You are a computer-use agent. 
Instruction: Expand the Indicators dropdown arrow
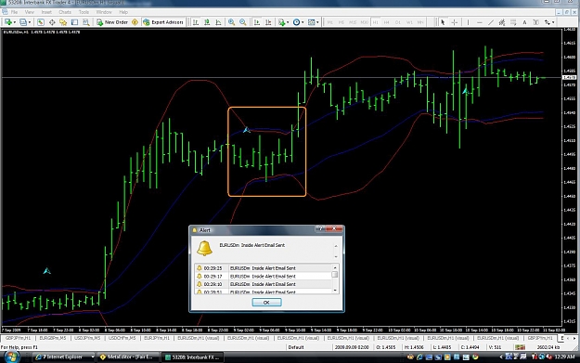tap(289, 22)
